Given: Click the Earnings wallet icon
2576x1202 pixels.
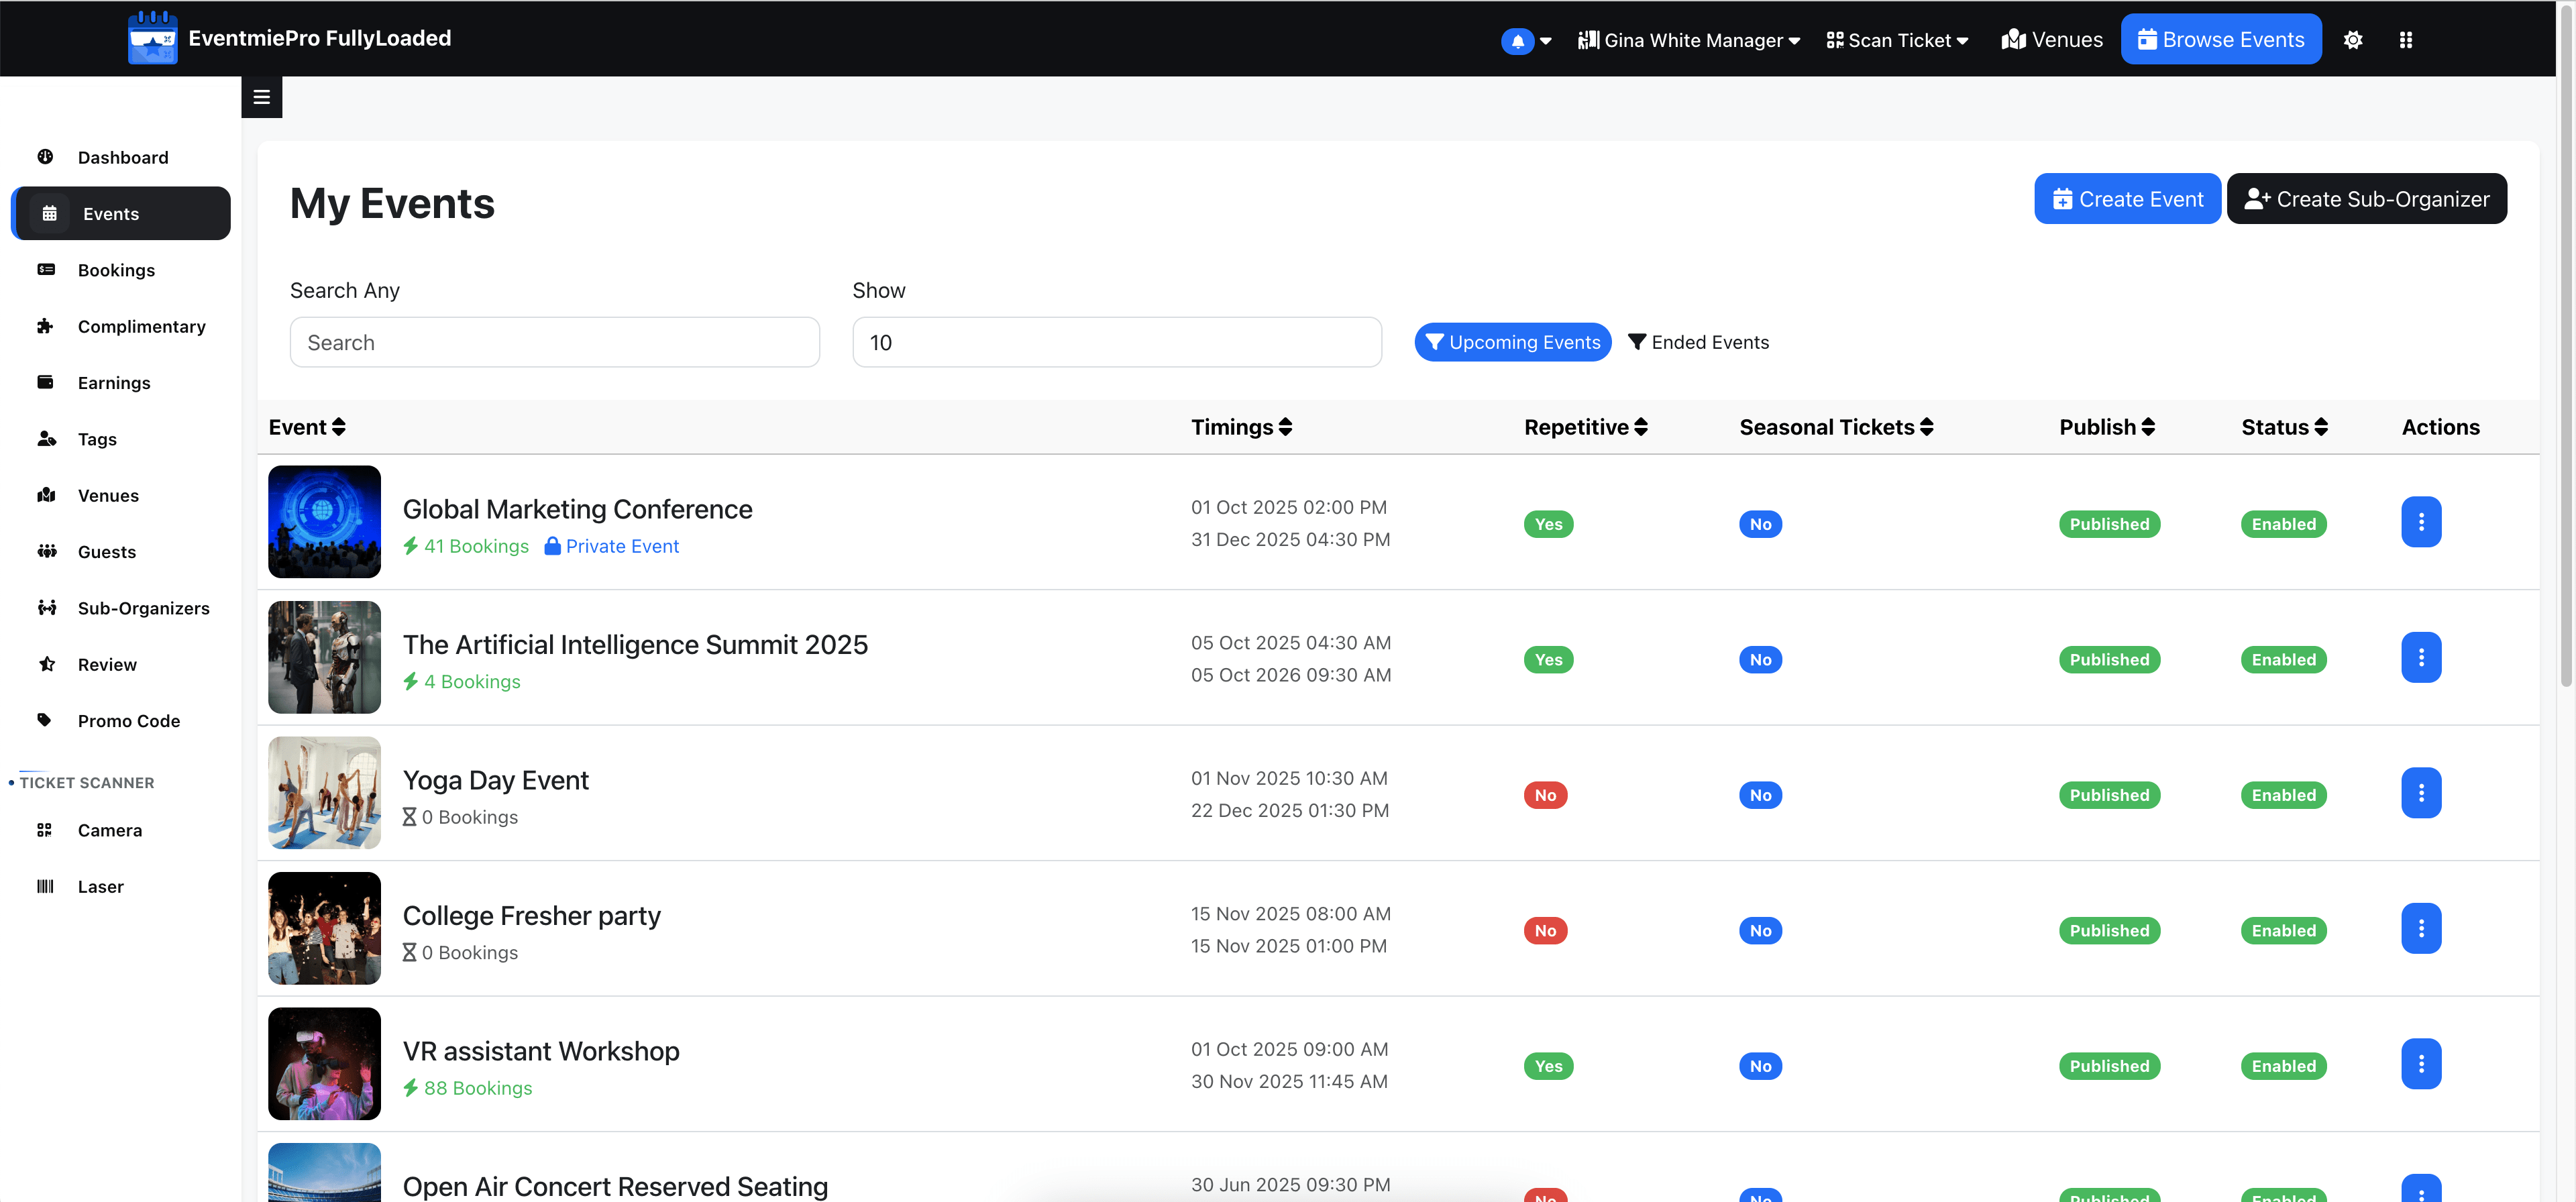Looking at the screenshot, I should point(45,382).
